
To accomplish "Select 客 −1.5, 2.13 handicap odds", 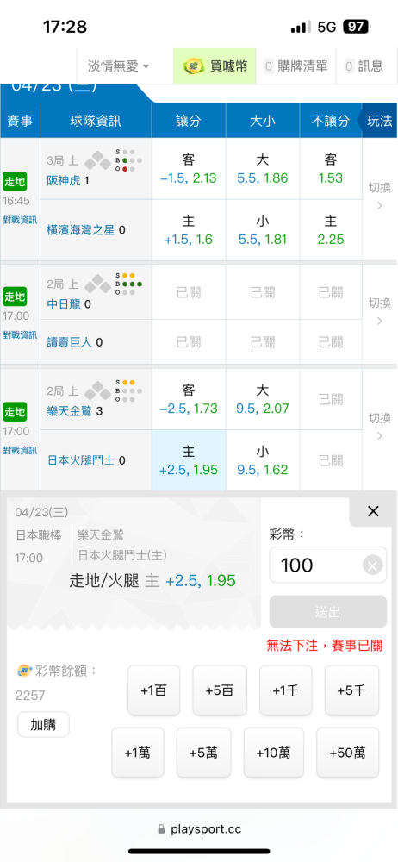I will pyautogui.click(x=188, y=169).
